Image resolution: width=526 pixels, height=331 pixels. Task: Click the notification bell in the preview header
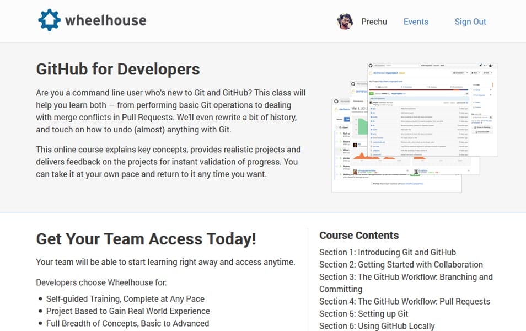(x=480, y=65)
